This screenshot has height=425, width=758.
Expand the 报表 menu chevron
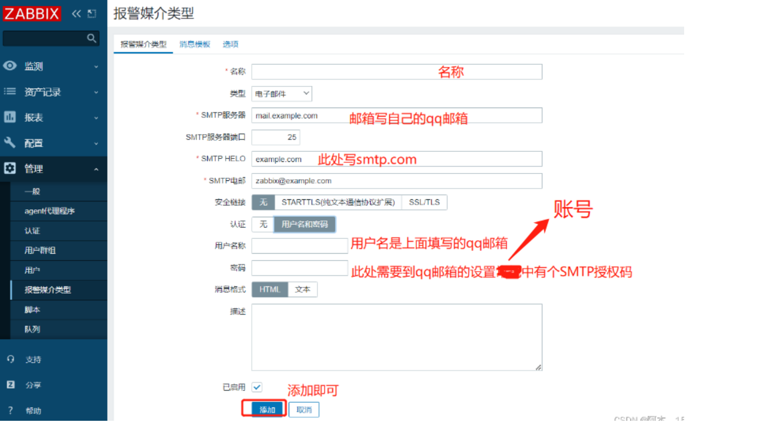[96, 118]
